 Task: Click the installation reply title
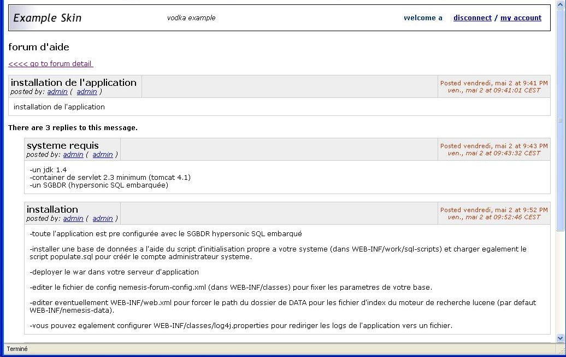(52, 209)
